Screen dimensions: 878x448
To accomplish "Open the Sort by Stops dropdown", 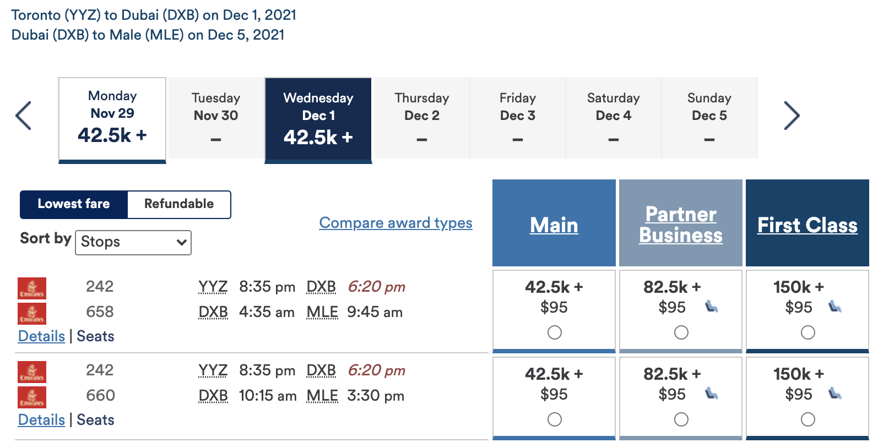I will 133,242.
